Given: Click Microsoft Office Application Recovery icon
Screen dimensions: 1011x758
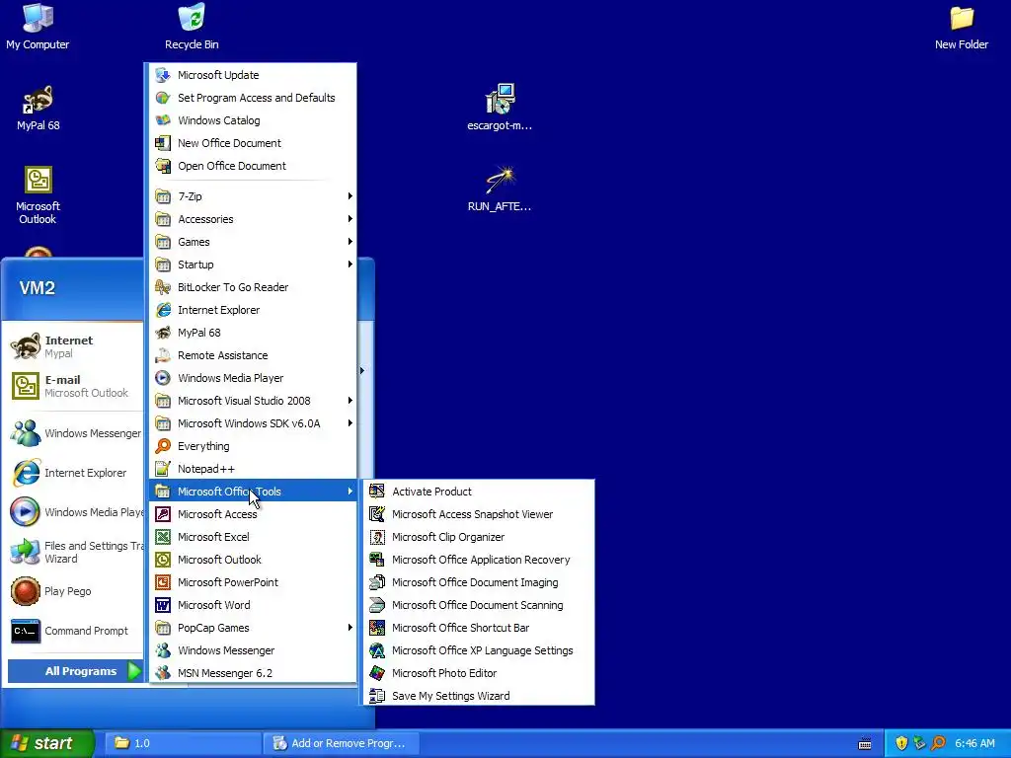Looking at the screenshot, I should pos(376,560).
